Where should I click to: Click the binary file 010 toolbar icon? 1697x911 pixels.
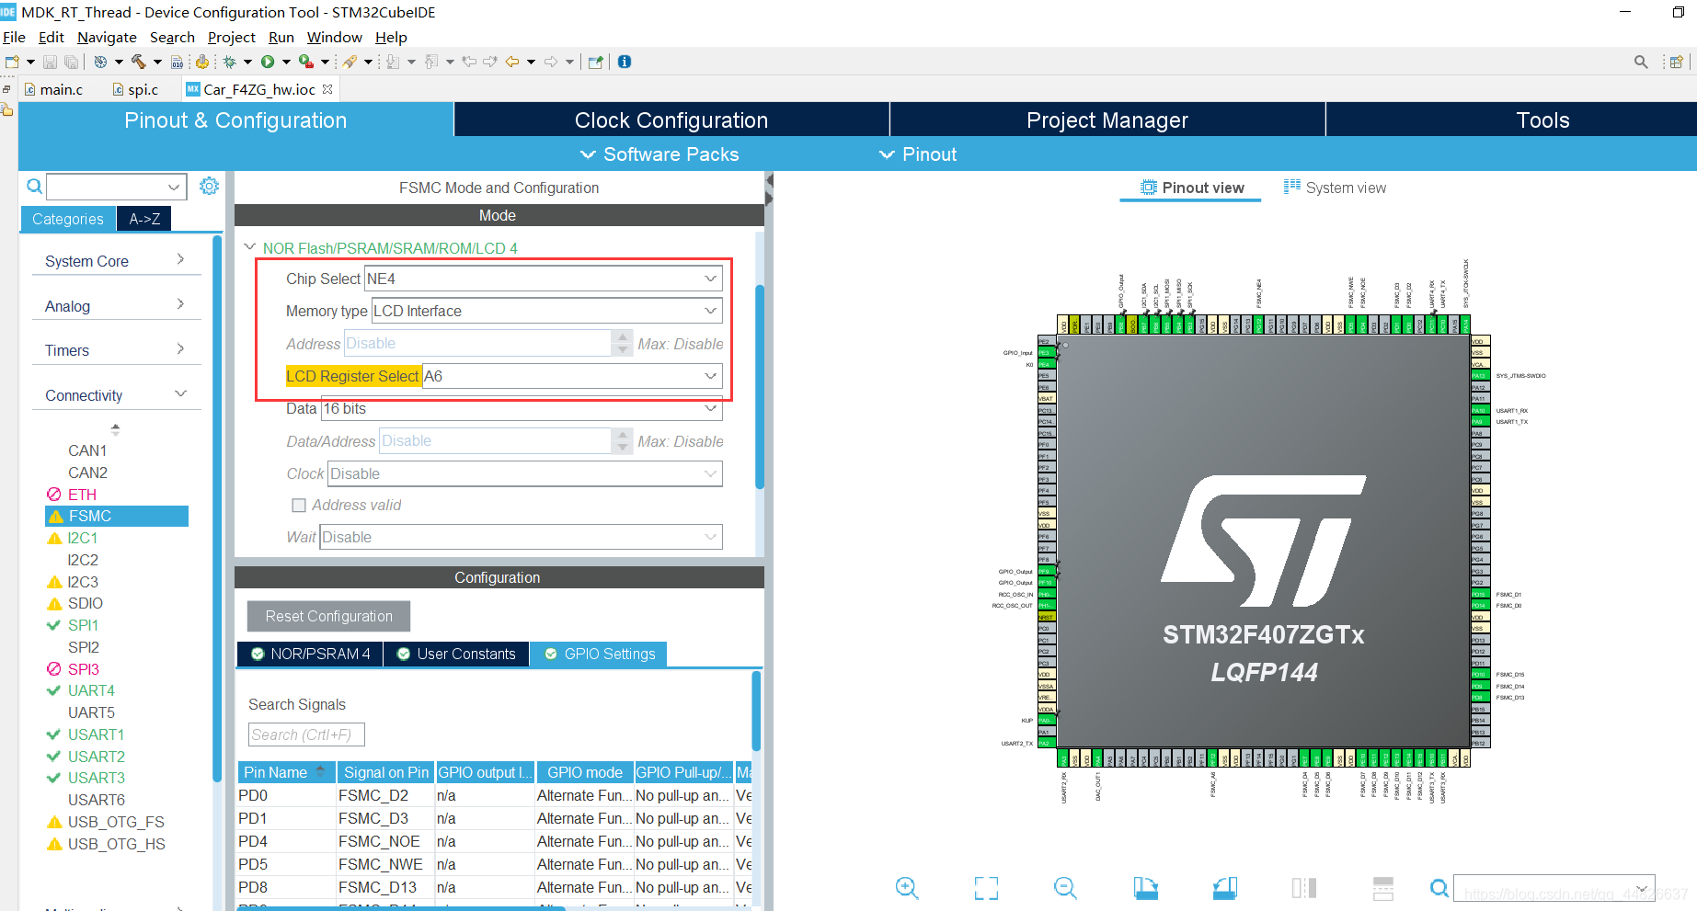(177, 62)
